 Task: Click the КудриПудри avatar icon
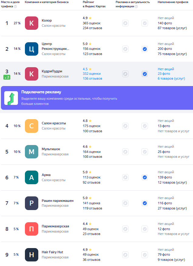(32, 74)
